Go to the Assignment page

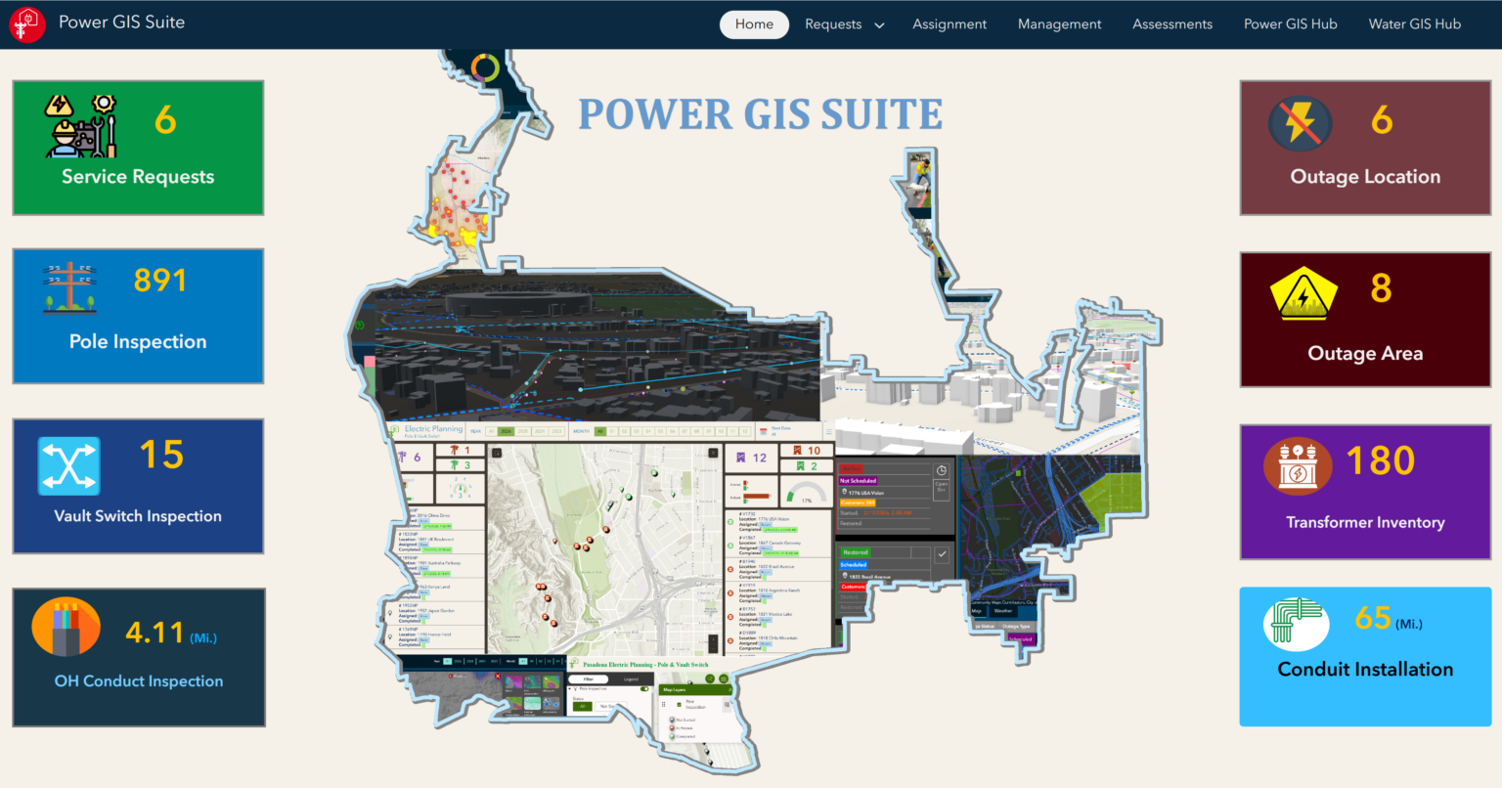[950, 24]
